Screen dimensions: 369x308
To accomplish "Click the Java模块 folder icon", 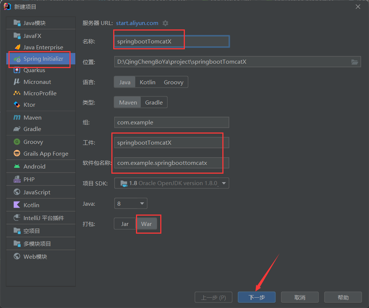I will point(17,23).
